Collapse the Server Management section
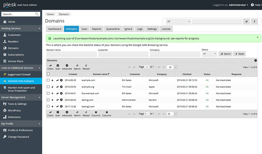 click(x=39, y=97)
